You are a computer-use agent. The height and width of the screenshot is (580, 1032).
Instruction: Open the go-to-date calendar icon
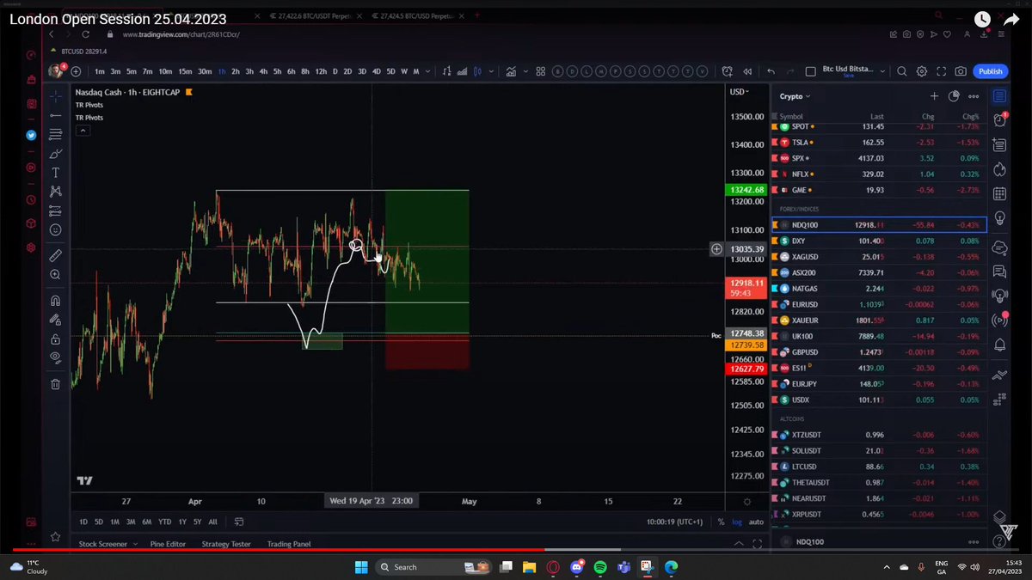click(x=238, y=522)
